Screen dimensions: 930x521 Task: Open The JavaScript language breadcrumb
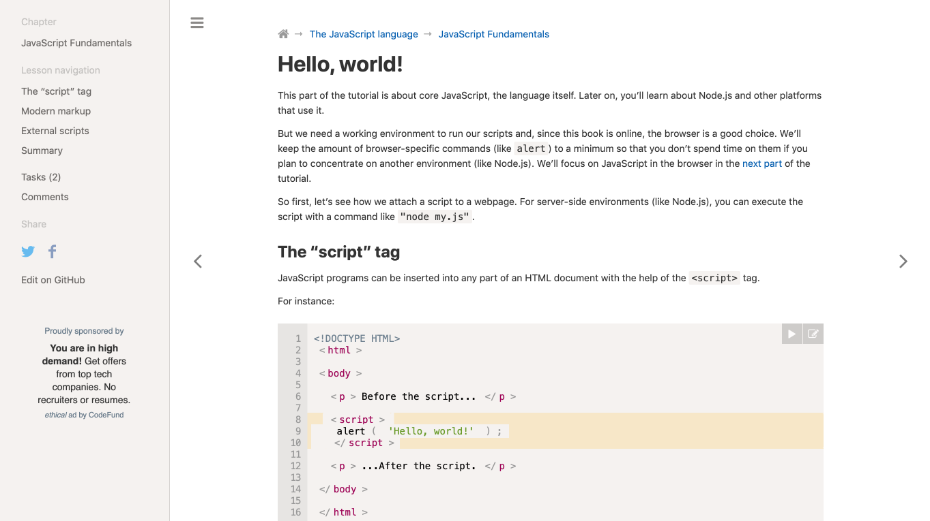click(364, 34)
